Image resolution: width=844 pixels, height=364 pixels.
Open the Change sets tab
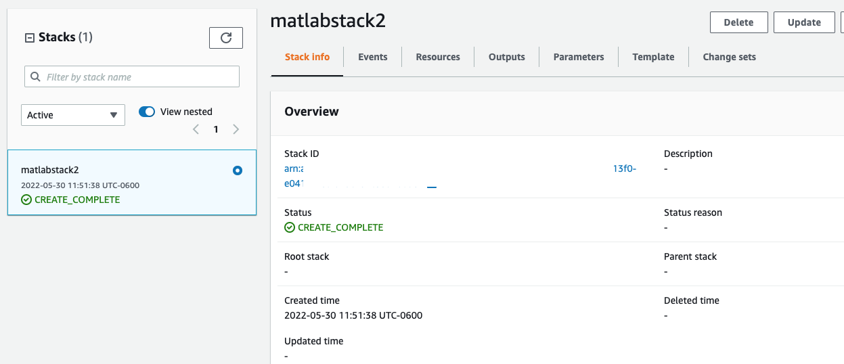[729, 57]
